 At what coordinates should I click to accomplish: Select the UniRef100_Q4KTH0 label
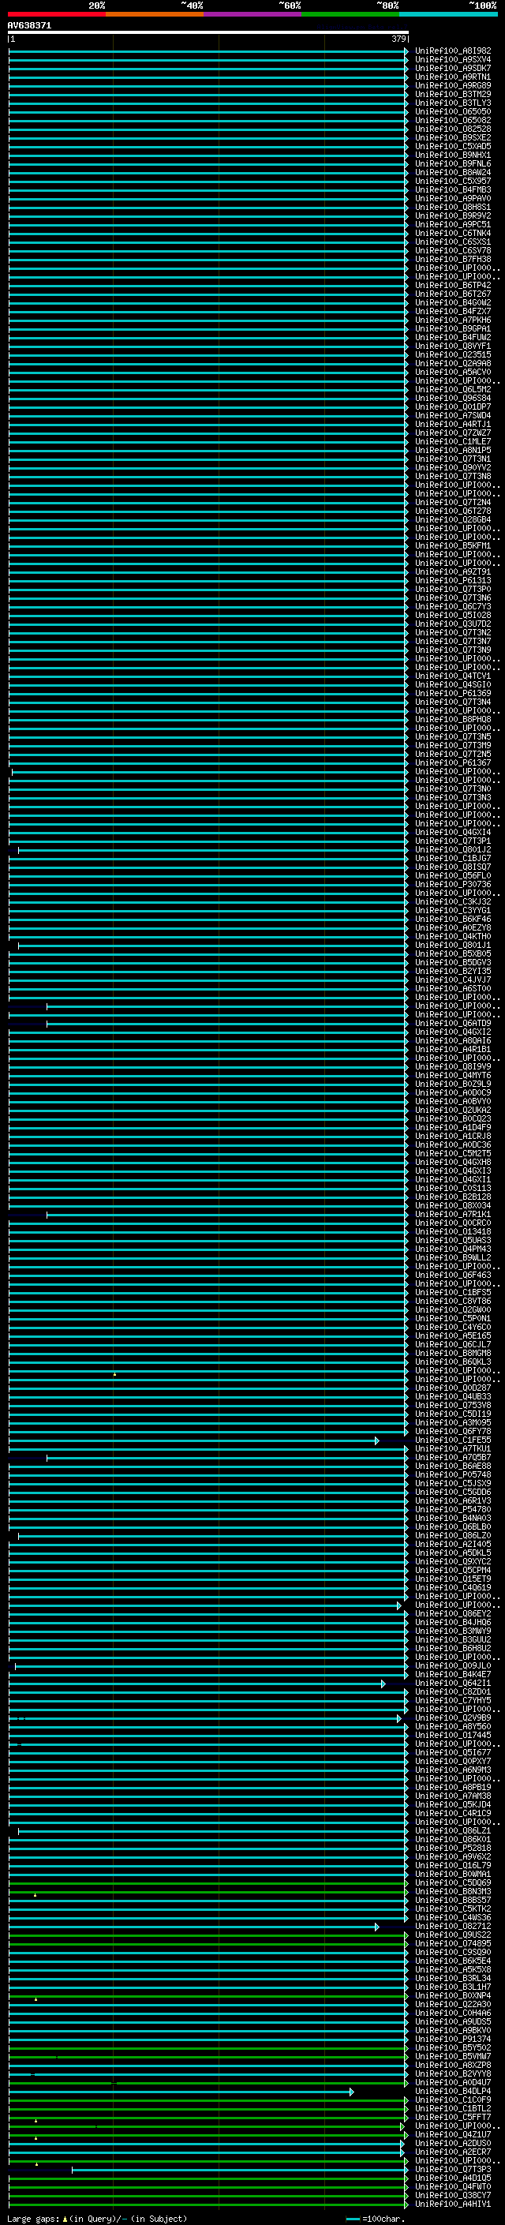point(452,936)
